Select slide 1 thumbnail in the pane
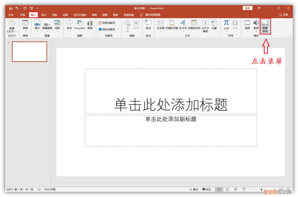Screen dimensions: 298x197 point(29,52)
